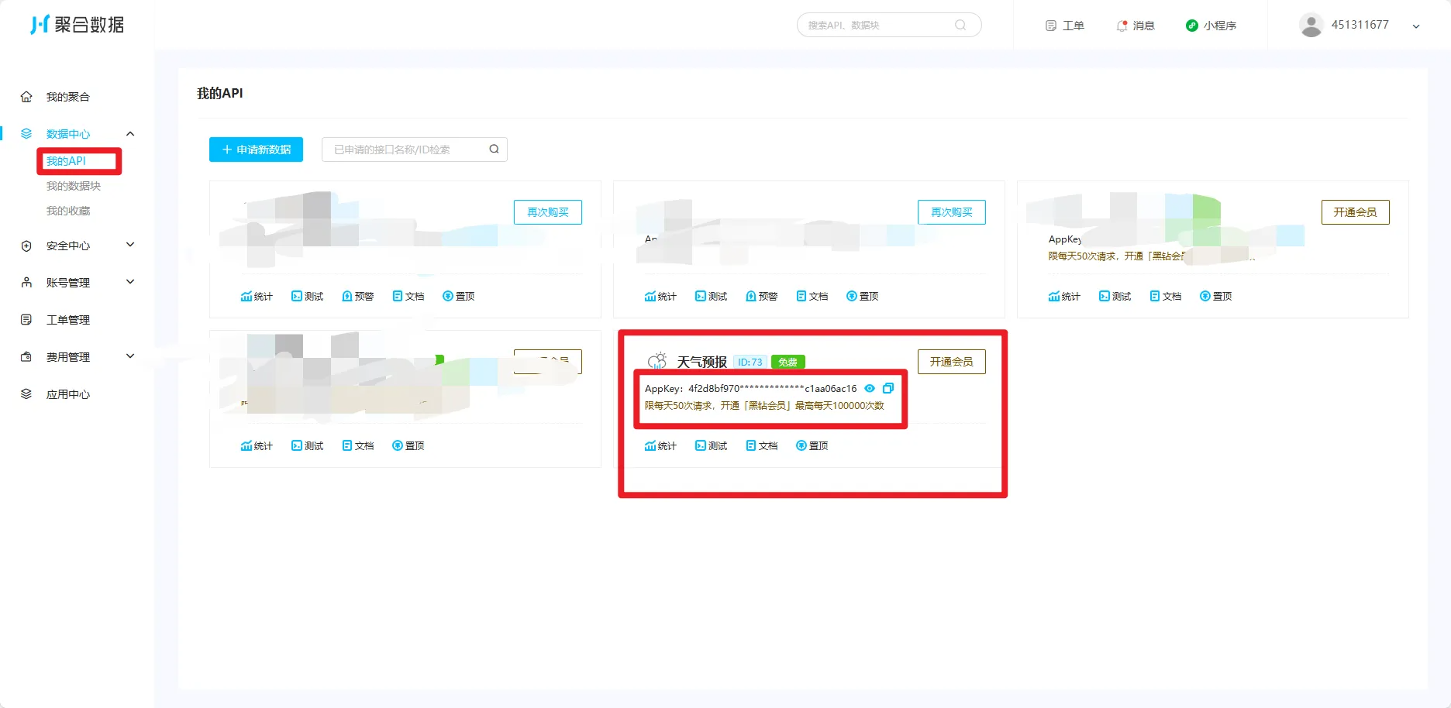Click the 工单管理 document icon
Viewport: 1451px width, 708px height.
pos(26,319)
